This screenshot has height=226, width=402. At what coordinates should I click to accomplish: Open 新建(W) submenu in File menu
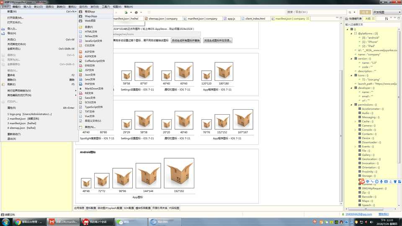tap(39, 12)
